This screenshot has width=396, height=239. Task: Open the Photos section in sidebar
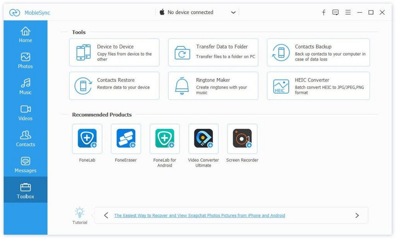tap(26, 61)
